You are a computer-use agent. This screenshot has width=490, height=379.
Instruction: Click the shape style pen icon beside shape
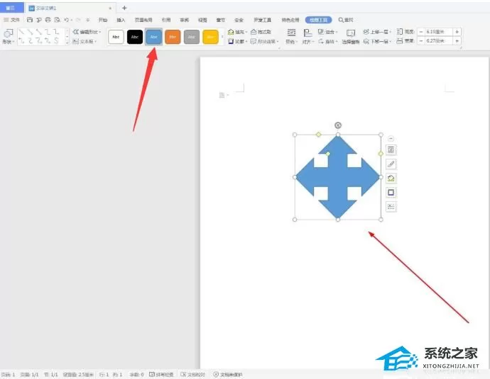pos(391,164)
